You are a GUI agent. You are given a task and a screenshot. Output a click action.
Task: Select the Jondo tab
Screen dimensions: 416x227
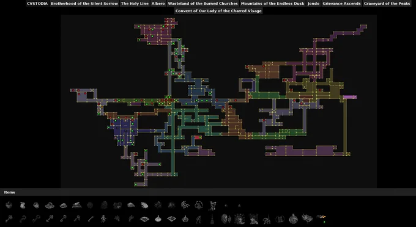[313, 4]
